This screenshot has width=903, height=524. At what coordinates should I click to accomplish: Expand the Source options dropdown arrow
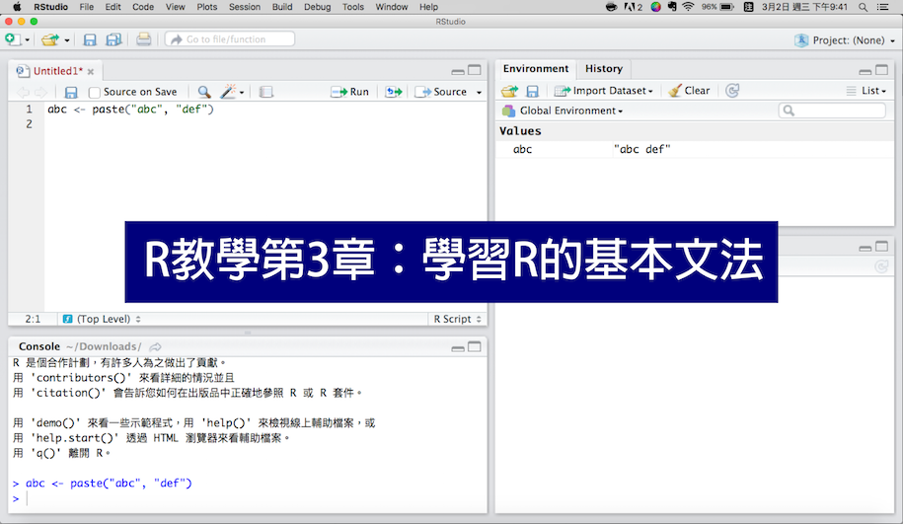[x=479, y=92]
